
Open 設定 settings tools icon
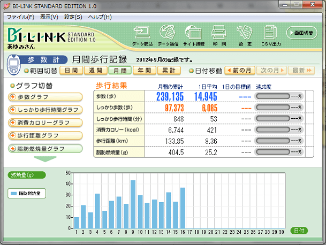pos(245,35)
